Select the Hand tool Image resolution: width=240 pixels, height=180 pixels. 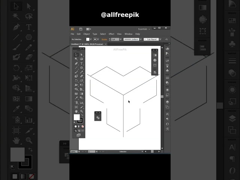76,111
